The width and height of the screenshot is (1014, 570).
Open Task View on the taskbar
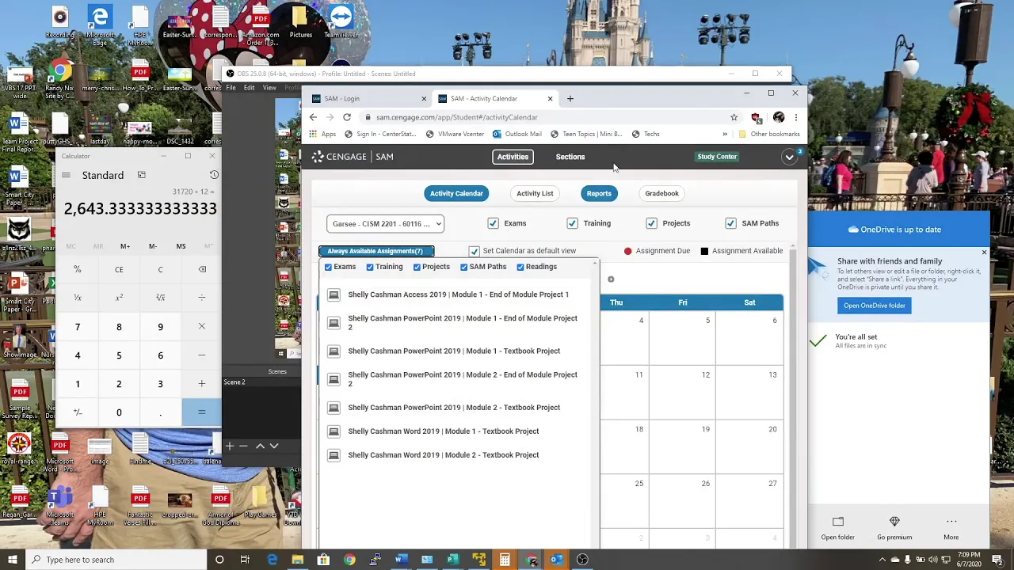click(x=245, y=560)
